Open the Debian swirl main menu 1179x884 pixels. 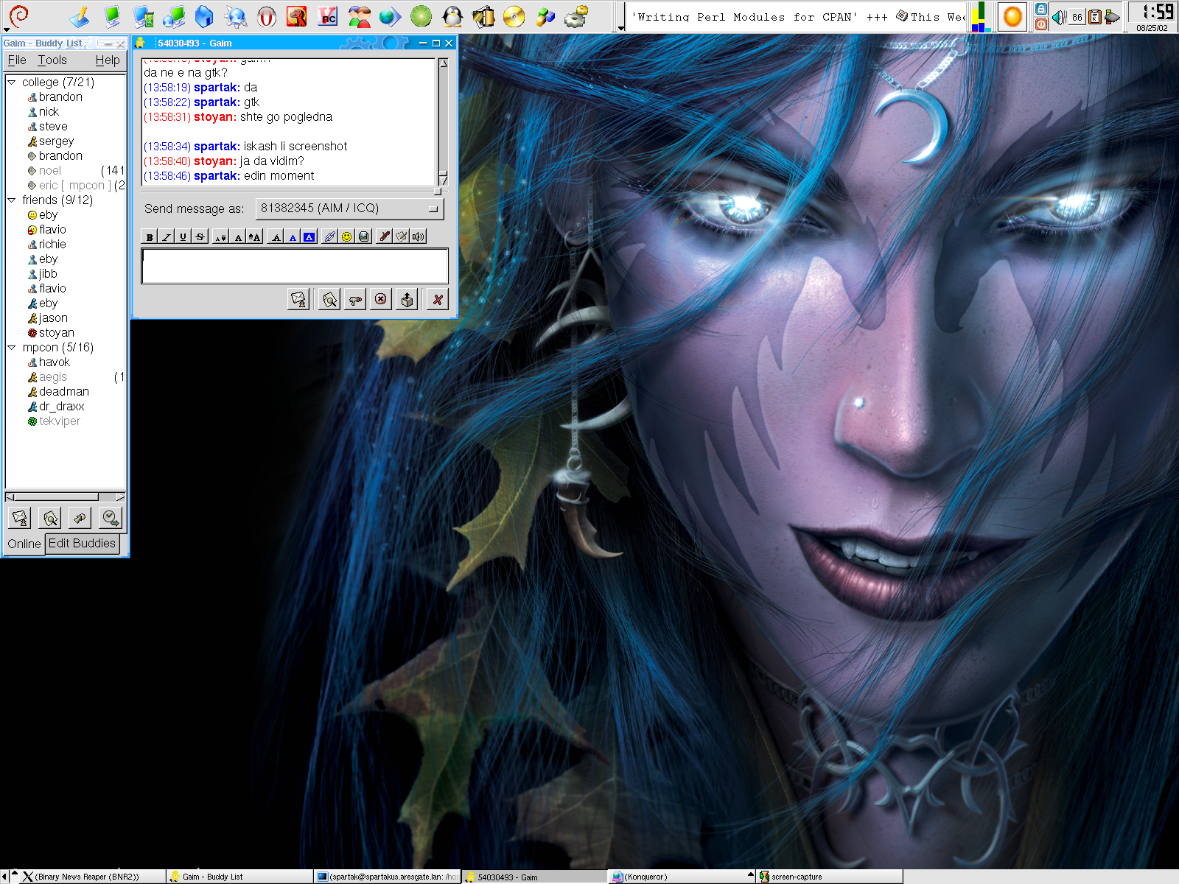(x=18, y=16)
